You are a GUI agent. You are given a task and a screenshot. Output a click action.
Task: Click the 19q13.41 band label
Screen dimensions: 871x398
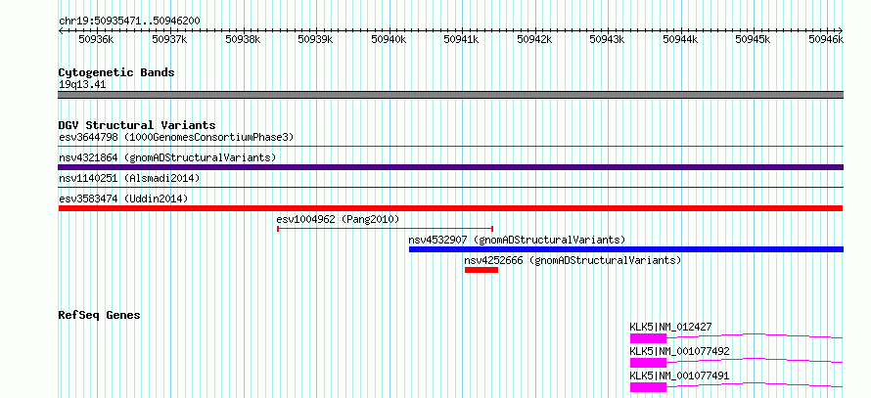[82, 85]
